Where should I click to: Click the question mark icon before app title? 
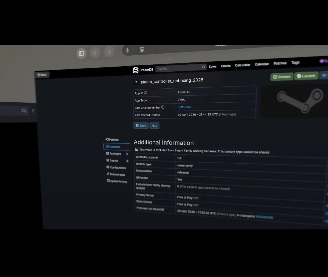click(136, 82)
